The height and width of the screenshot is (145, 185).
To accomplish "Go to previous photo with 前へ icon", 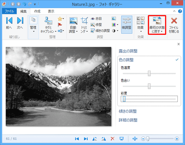I will [x=9, y=23].
